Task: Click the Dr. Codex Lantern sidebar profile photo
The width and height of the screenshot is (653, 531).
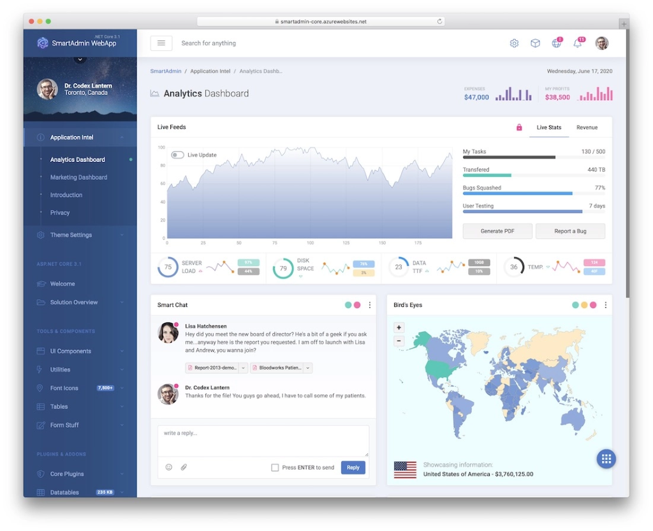Action: pyautogui.click(x=47, y=89)
